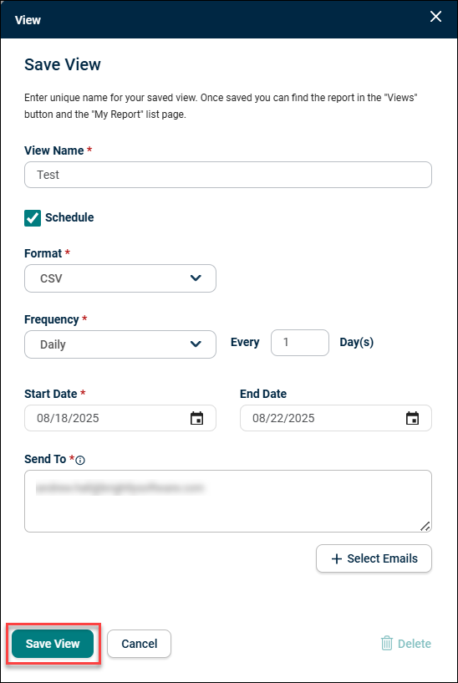This screenshot has width=458, height=683.
Task: Expand the Format dropdown showing CSV
Action: (x=120, y=278)
